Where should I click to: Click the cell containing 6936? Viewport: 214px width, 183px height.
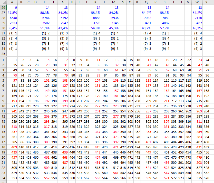point(114,18)
